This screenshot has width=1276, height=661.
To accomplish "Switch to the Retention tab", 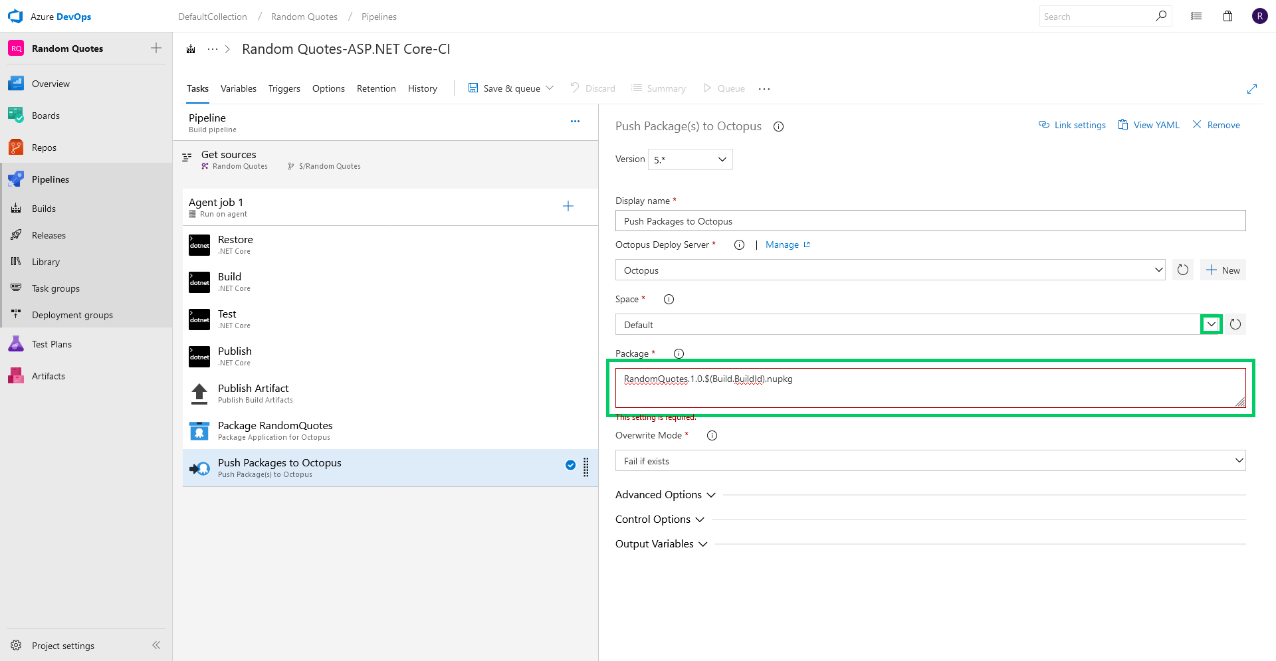I will [376, 88].
